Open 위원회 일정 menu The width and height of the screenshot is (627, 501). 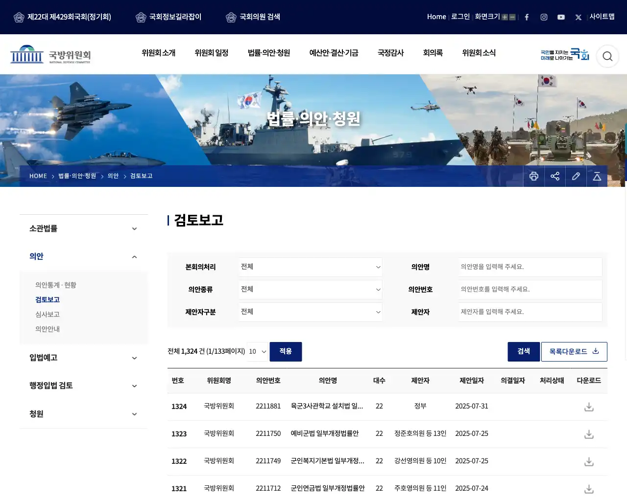pos(212,53)
